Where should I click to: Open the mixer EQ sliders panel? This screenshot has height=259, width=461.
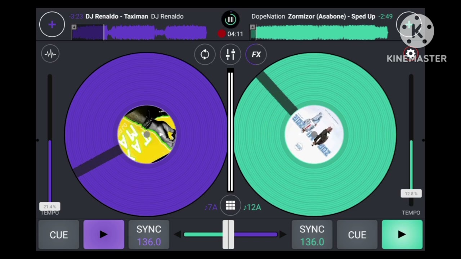230,55
